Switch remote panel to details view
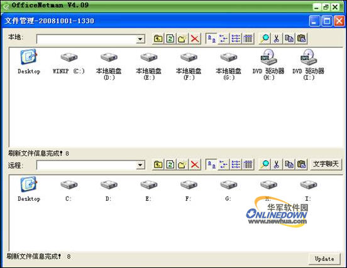This screenshot has height=268, width=347. click(248, 164)
